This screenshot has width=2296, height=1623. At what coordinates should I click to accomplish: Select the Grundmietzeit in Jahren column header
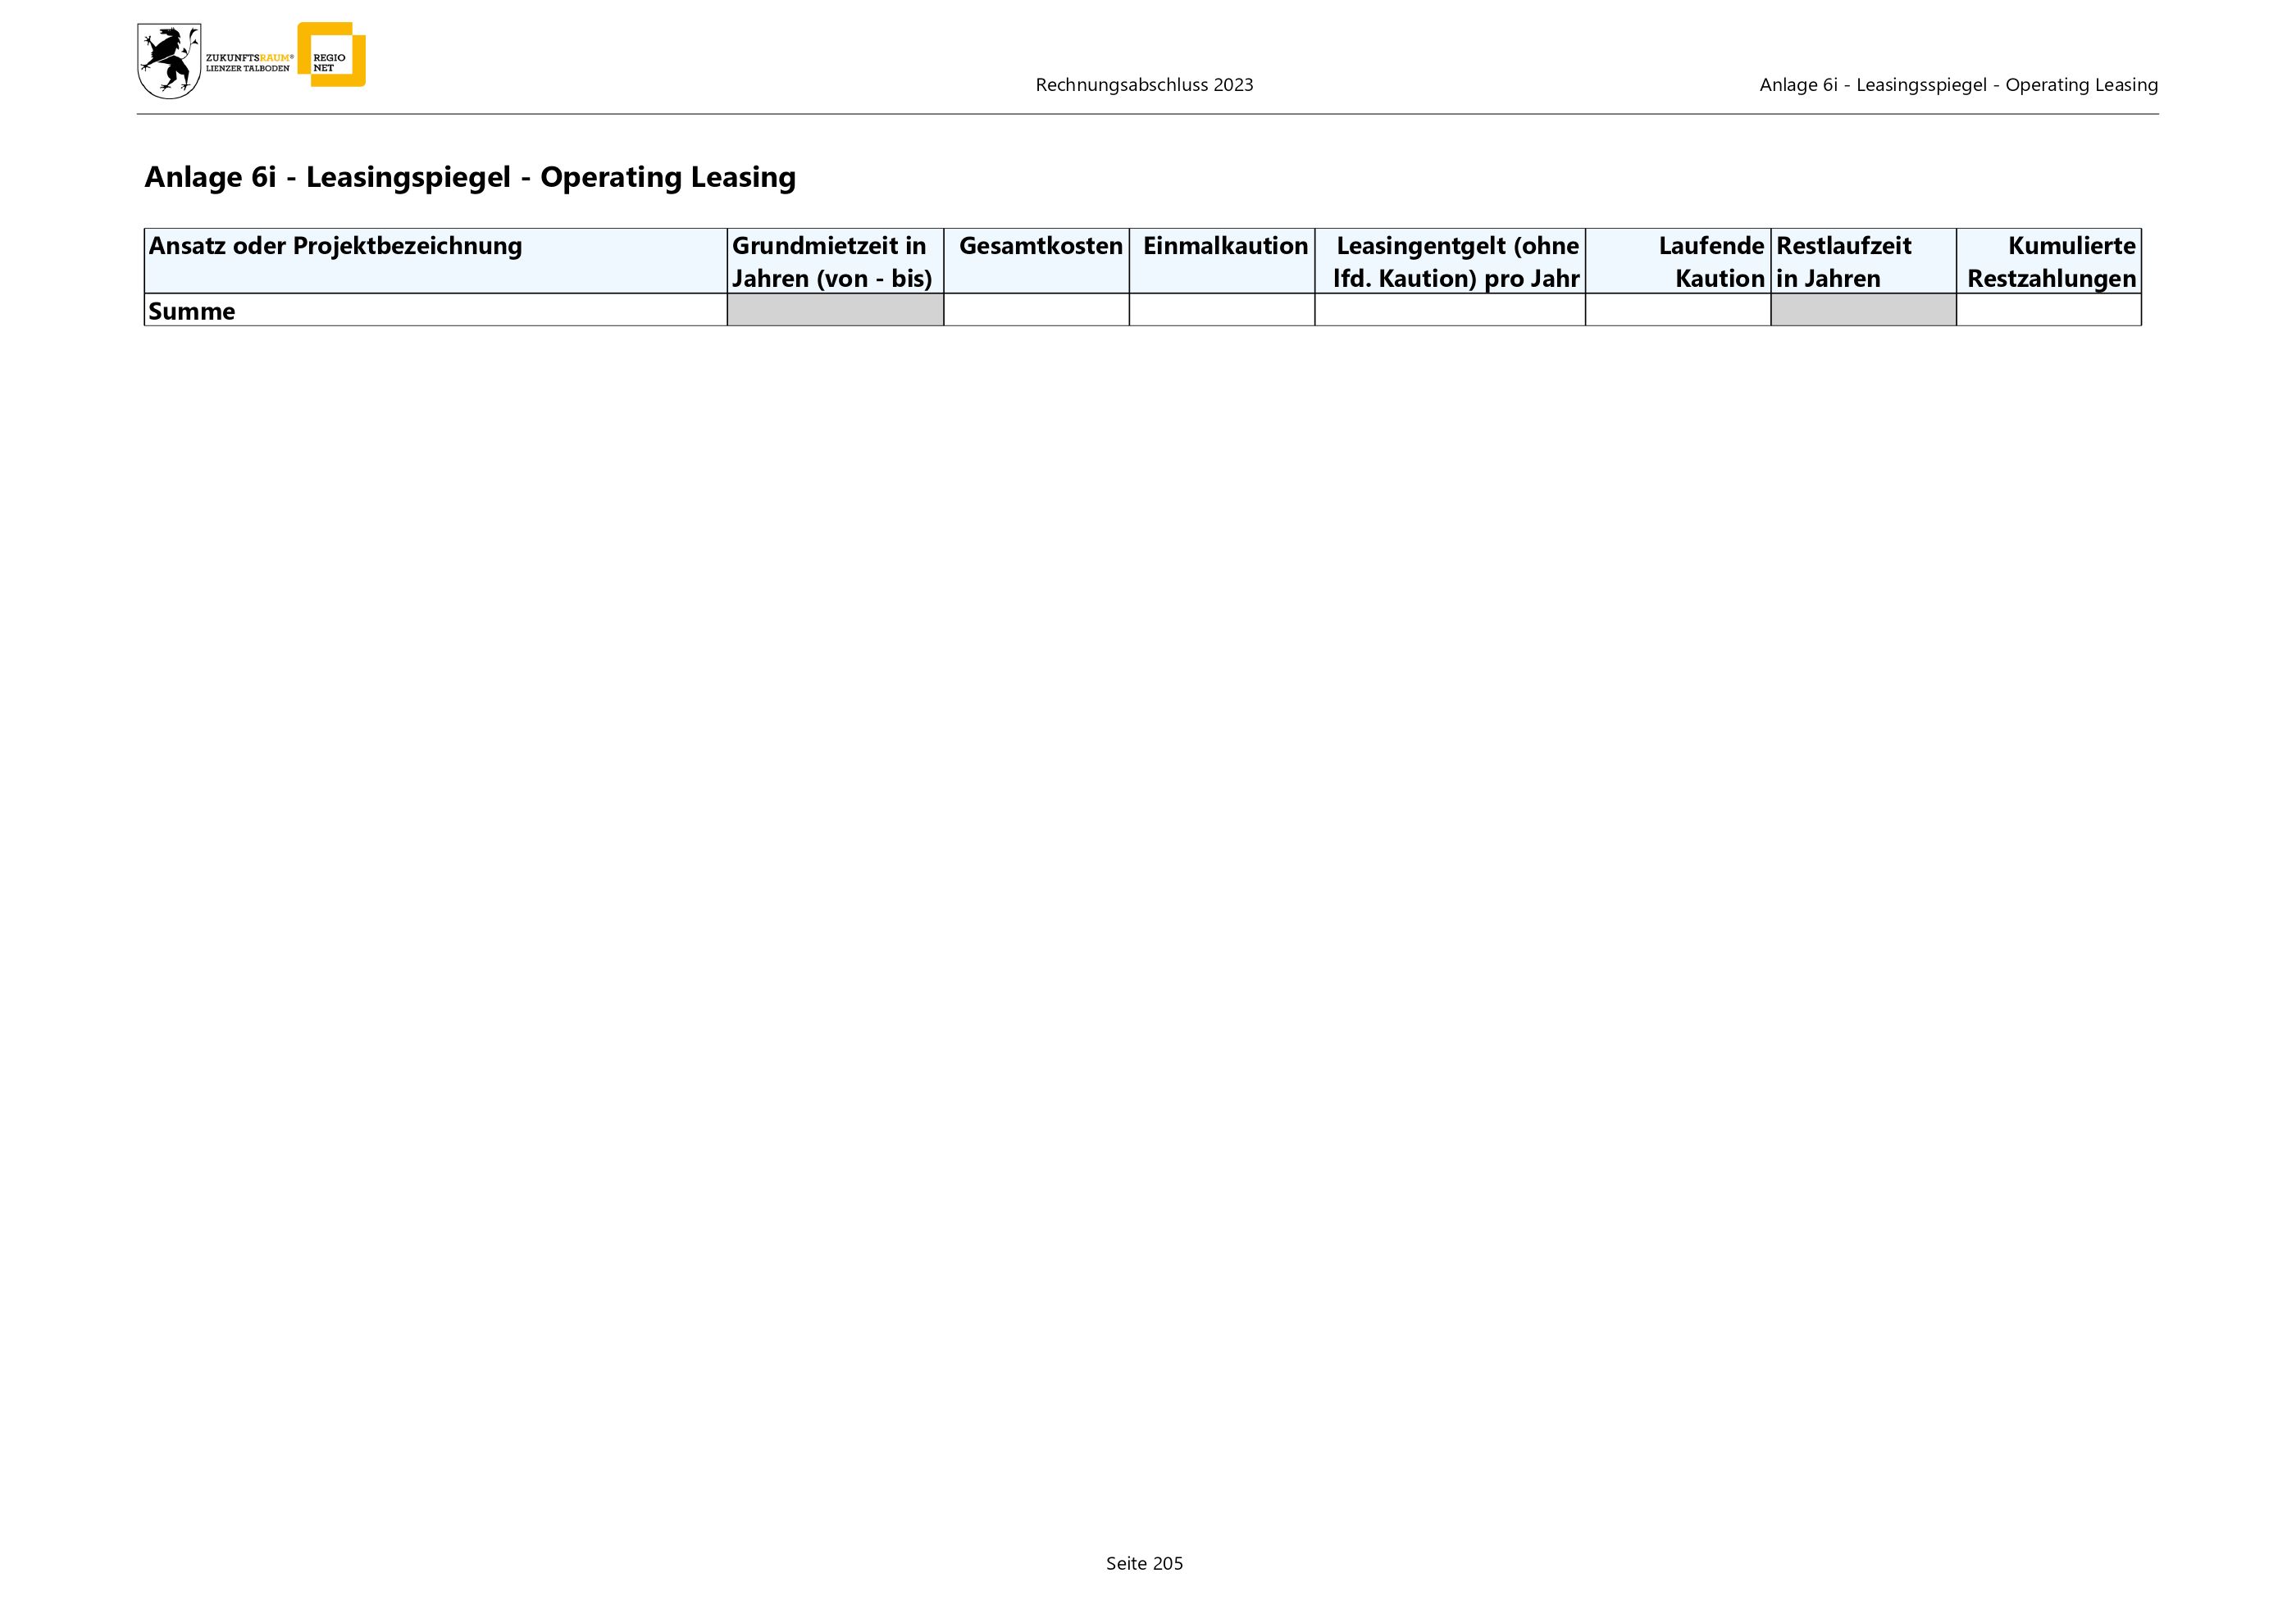[834, 261]
